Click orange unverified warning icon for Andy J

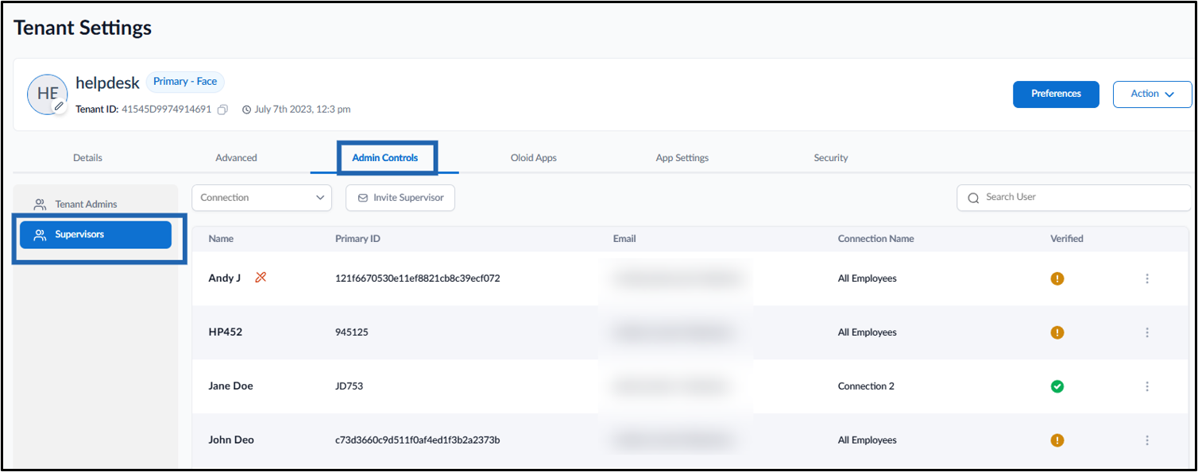1057,278
